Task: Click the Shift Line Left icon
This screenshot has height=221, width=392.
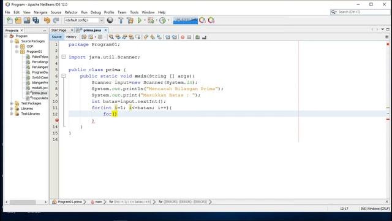Action: (168, 37)
